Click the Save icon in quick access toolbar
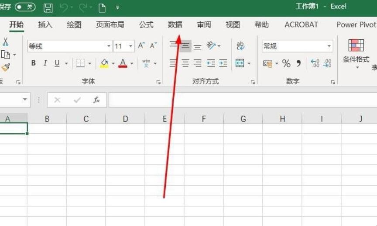This screenshot has width=377, height=226. pos(48,8)
